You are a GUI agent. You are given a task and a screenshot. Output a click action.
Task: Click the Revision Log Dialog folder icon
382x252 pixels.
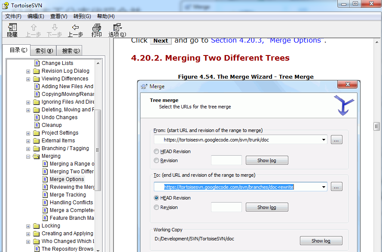pos(36,71)
